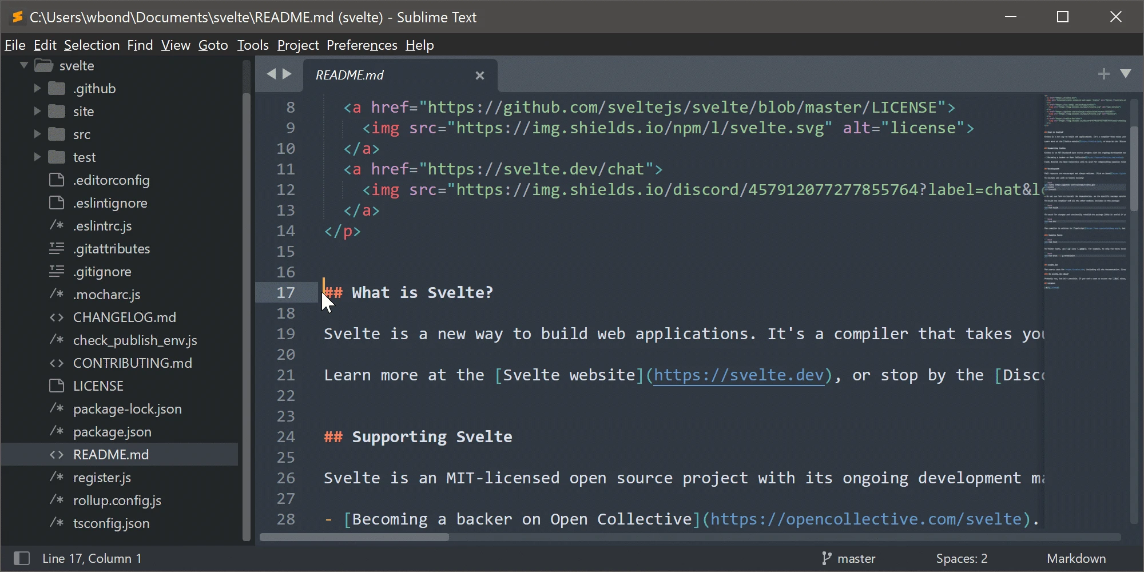Image resolution: width=1144 pixels, height=572 pixels.
Task: Open a new tab with the plus icon
Action: point(1103,73)
